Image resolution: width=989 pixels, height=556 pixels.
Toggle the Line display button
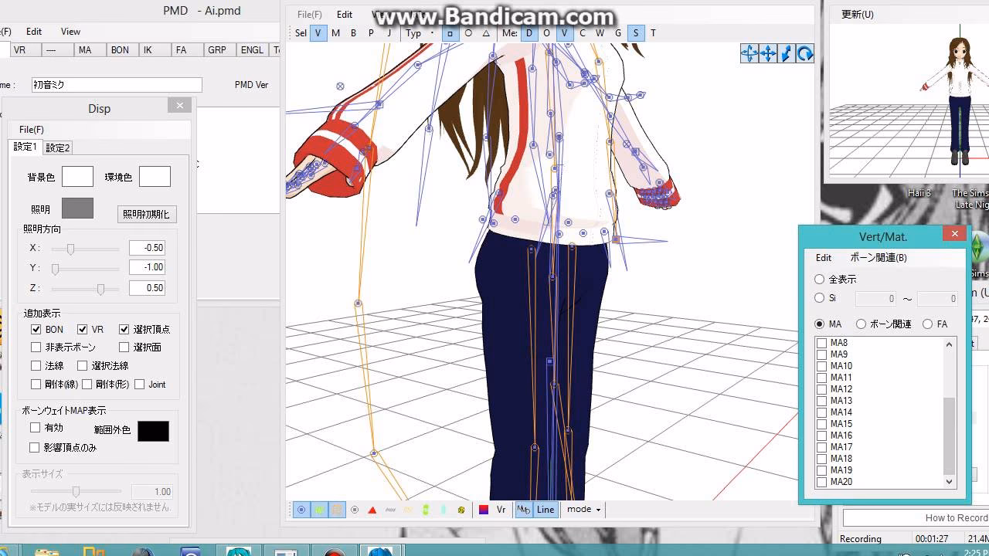tap(545, 510)
